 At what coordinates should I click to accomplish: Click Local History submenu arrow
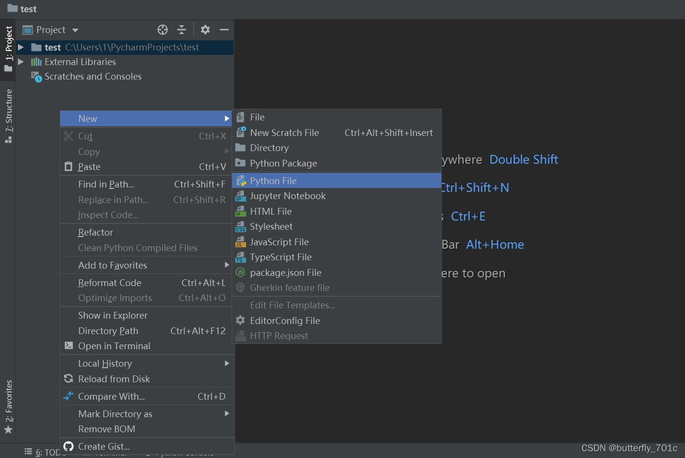click(227, 363)
